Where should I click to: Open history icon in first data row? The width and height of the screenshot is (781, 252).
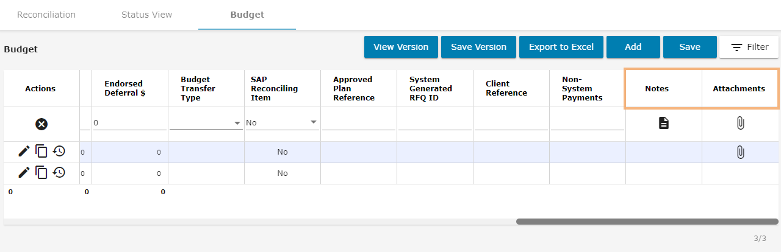point(59,152)
